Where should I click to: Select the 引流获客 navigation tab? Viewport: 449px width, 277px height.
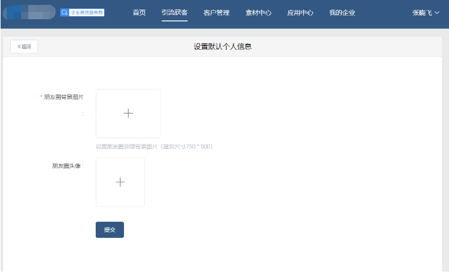pos(175,13)
